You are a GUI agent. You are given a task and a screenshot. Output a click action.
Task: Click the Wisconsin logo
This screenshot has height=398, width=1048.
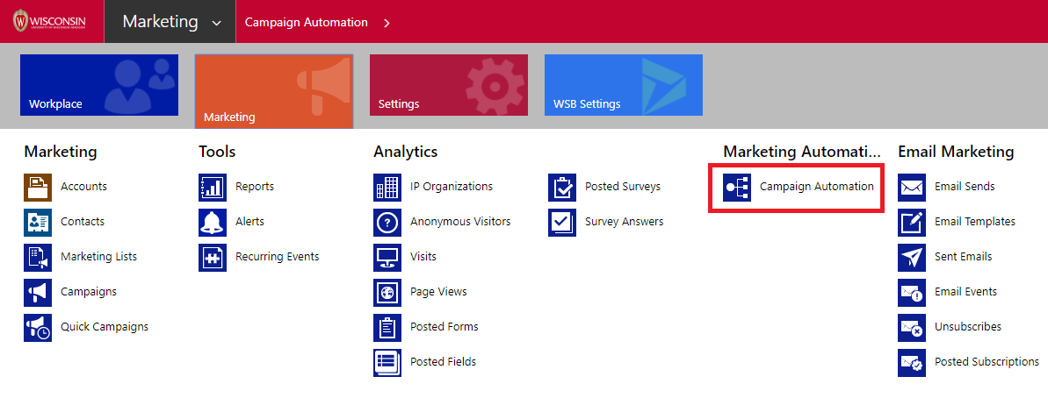(x=50, y=22)
